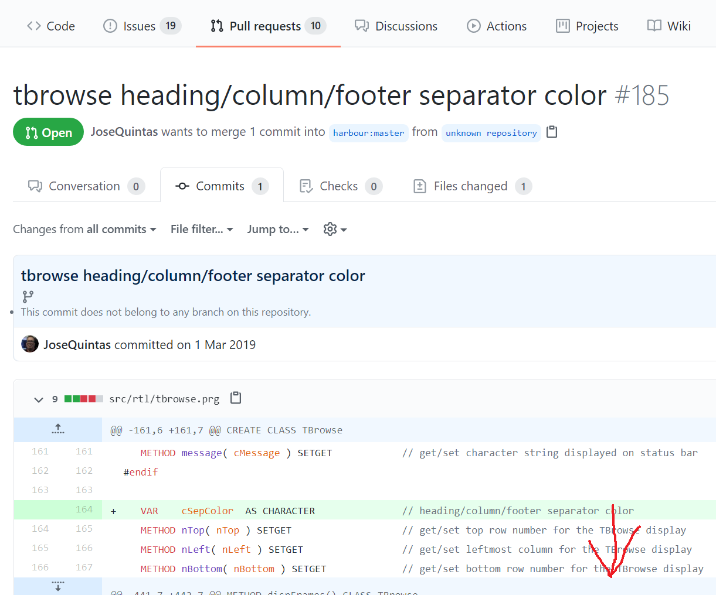716x595 pixels.
Task: Open the Code tab
Action: (51, 26)
